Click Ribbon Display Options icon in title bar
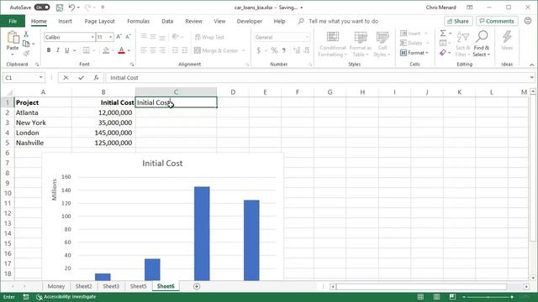538x302 pixels. point(469,8)
